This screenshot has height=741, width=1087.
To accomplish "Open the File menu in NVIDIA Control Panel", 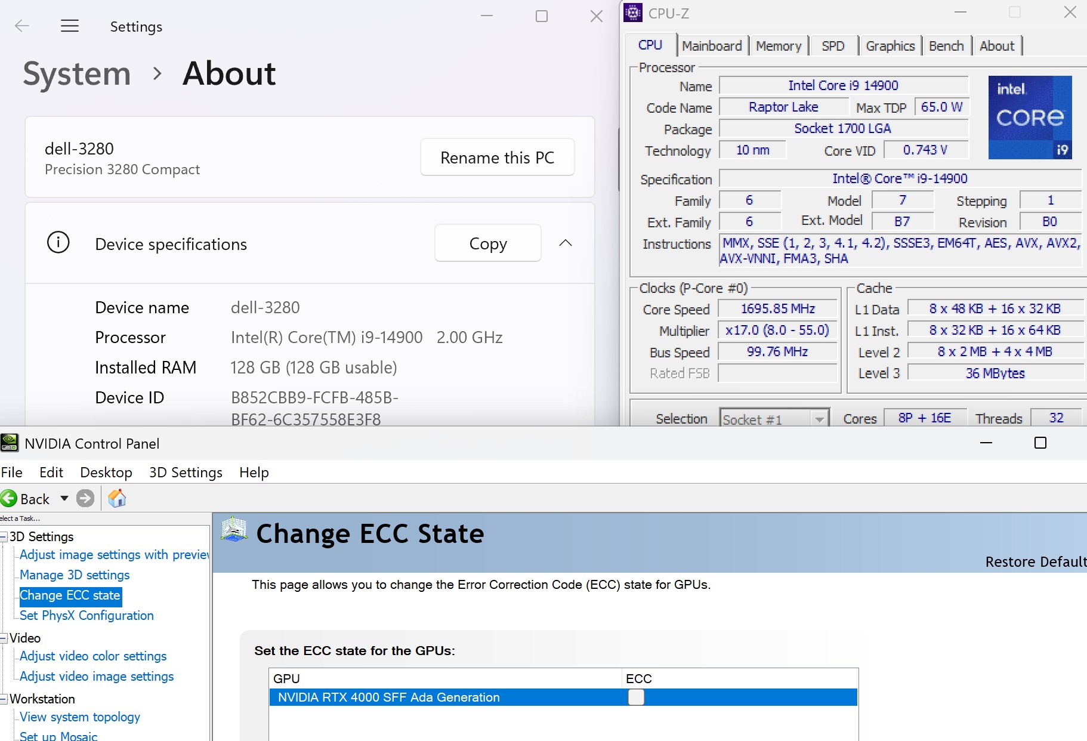I will [12, 473].
